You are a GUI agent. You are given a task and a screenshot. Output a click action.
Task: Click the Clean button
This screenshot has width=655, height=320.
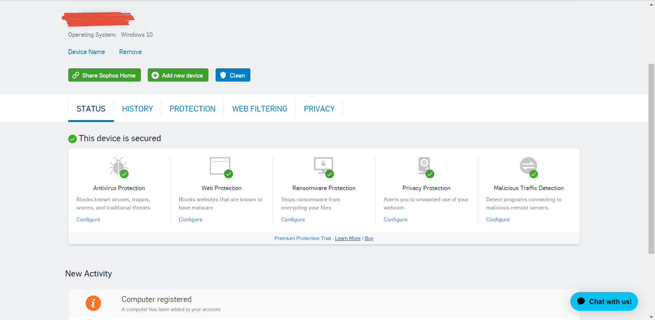pyautogui.click(x=233, y=75)
